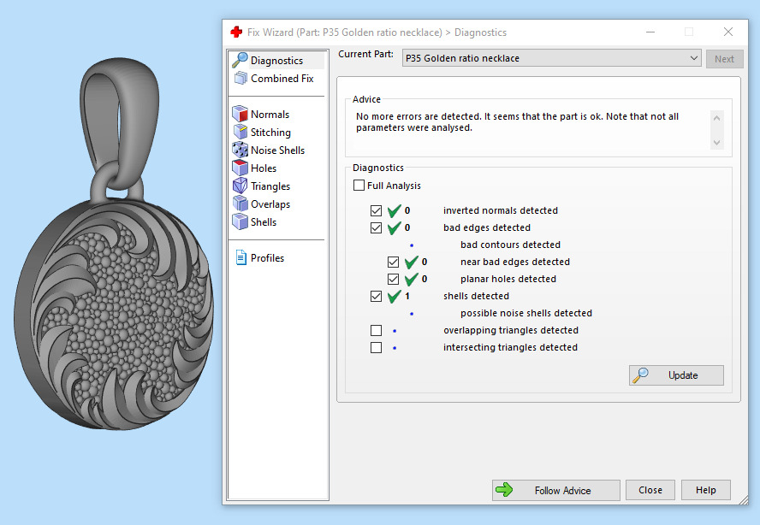Click the red cross Fix Wizard icon
This screenshot has width=760, height=525.
(x=236, y=32)
